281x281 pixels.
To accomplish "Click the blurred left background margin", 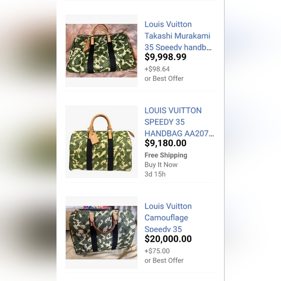I will [28, 140].
